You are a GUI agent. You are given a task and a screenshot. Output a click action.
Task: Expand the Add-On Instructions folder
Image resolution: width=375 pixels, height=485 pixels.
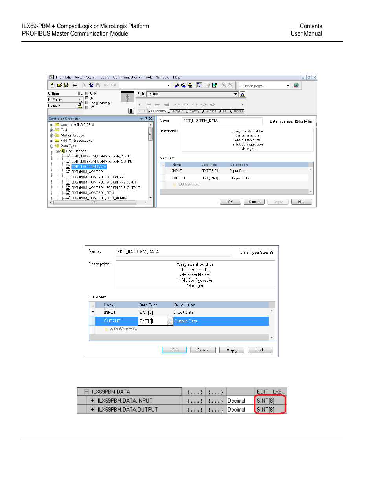[x=51, y=141]
